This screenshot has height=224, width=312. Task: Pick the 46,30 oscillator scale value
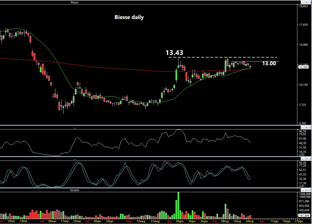pos(302,143)
